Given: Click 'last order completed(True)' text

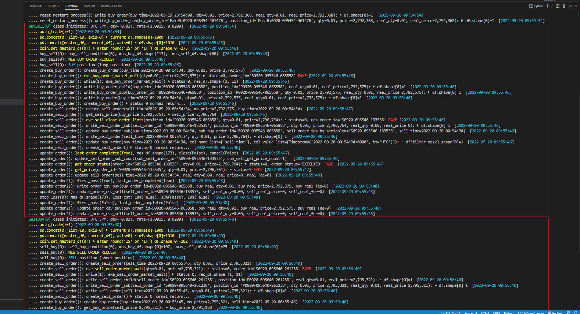Looking at the screenshot, I should 104,153.
